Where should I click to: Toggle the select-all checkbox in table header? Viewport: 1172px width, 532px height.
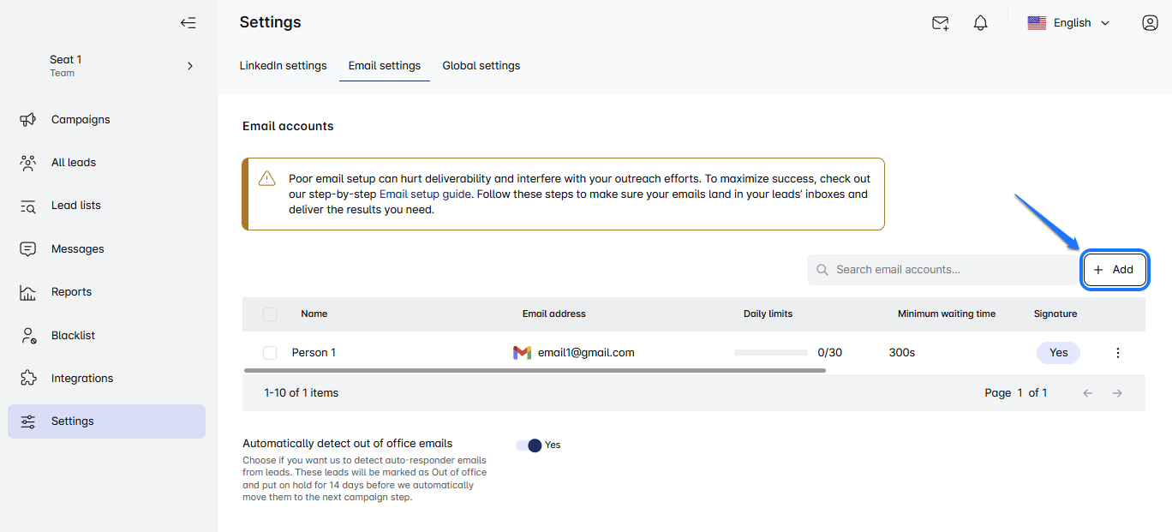coord(270,314)
